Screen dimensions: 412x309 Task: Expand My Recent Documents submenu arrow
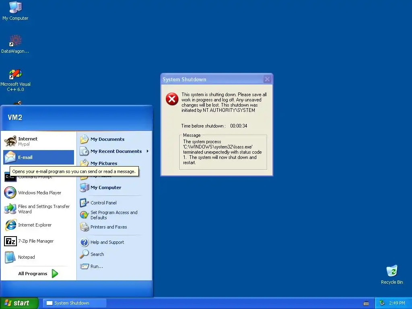point(147,151)
